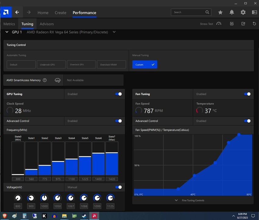259x220 pixels.
Task: Click the reset tuning arrow icon
Action: 254,24
